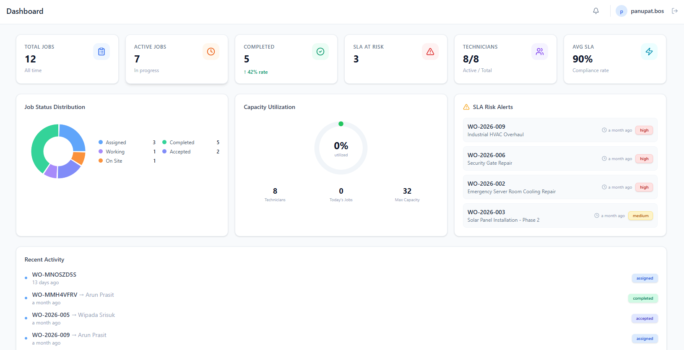This screenshot has height=350, width=684.
Task: Click the high badge on WO-2026-002
Action: tap(644, 187)
